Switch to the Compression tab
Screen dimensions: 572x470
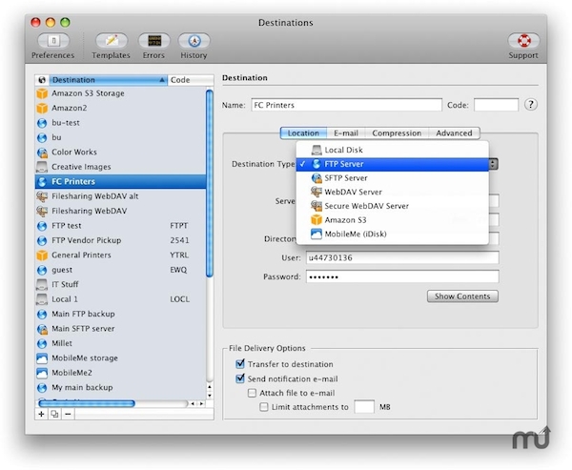(x=397, y=133)
